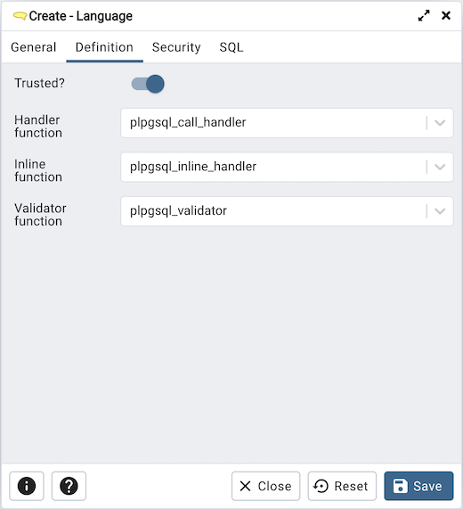Open help via the question mark icon
Image resolution: width=463 pixels, height=509 pixels.
pos(69,486)
